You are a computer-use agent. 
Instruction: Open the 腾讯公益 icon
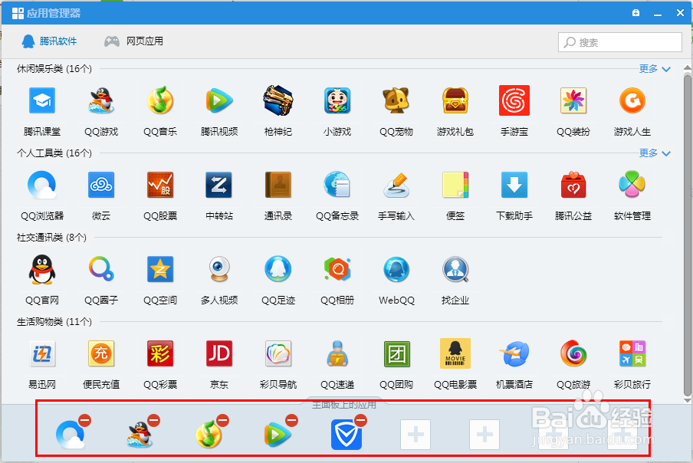coord(573,185)
